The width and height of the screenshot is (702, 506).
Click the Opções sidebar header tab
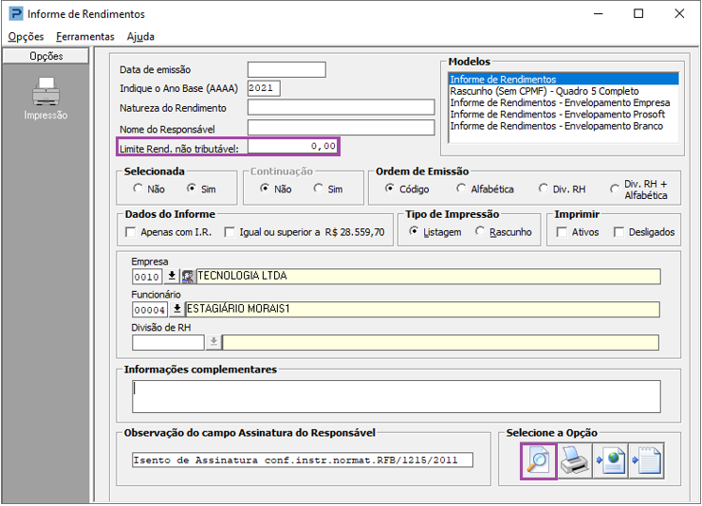[46, 56]
